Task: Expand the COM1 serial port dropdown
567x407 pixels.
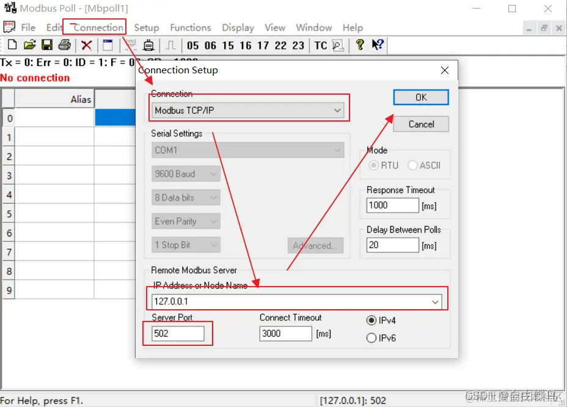Action: click(x=337, y=150)
